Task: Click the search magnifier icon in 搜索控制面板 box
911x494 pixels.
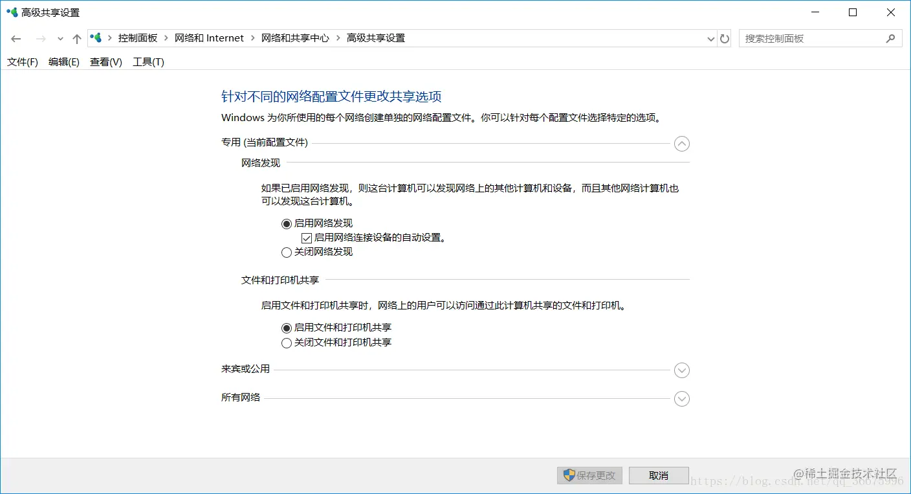Action: pyautogui.click(x=892, y=38)
